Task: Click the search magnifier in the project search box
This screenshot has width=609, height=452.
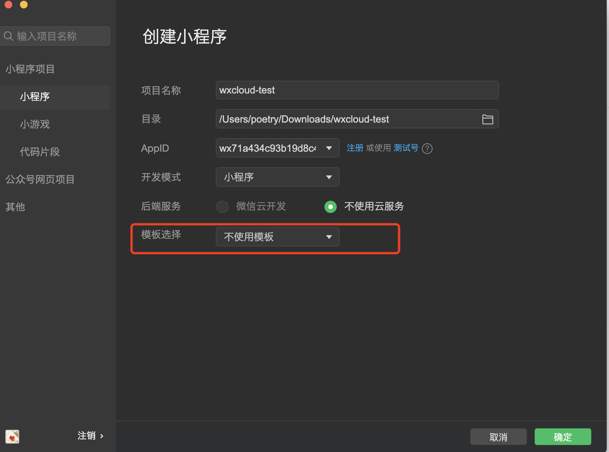Action: coord(8,36)
